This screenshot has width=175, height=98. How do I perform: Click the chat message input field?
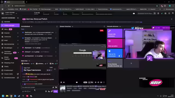point(37,87)
